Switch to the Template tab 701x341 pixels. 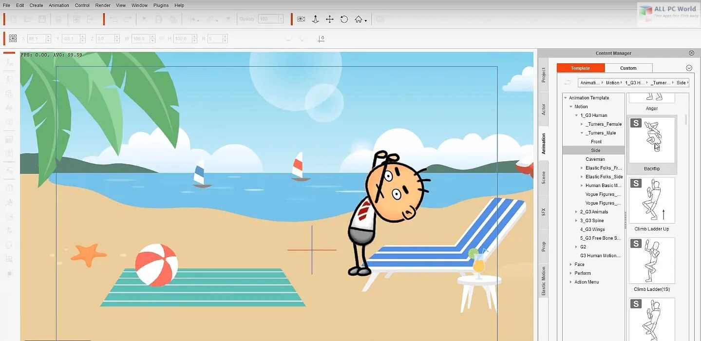[x=580, y=68]
